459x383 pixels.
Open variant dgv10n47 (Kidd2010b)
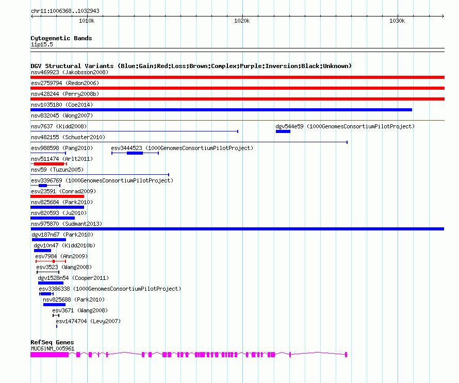coord(64,245)
